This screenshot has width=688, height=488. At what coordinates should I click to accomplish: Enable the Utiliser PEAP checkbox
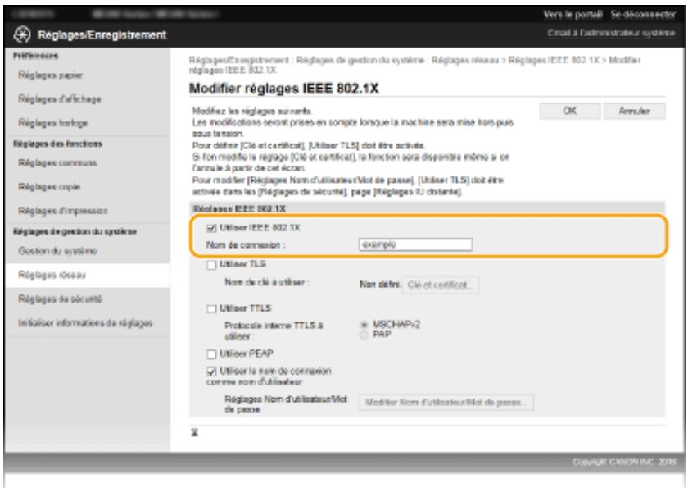[211, 354]
